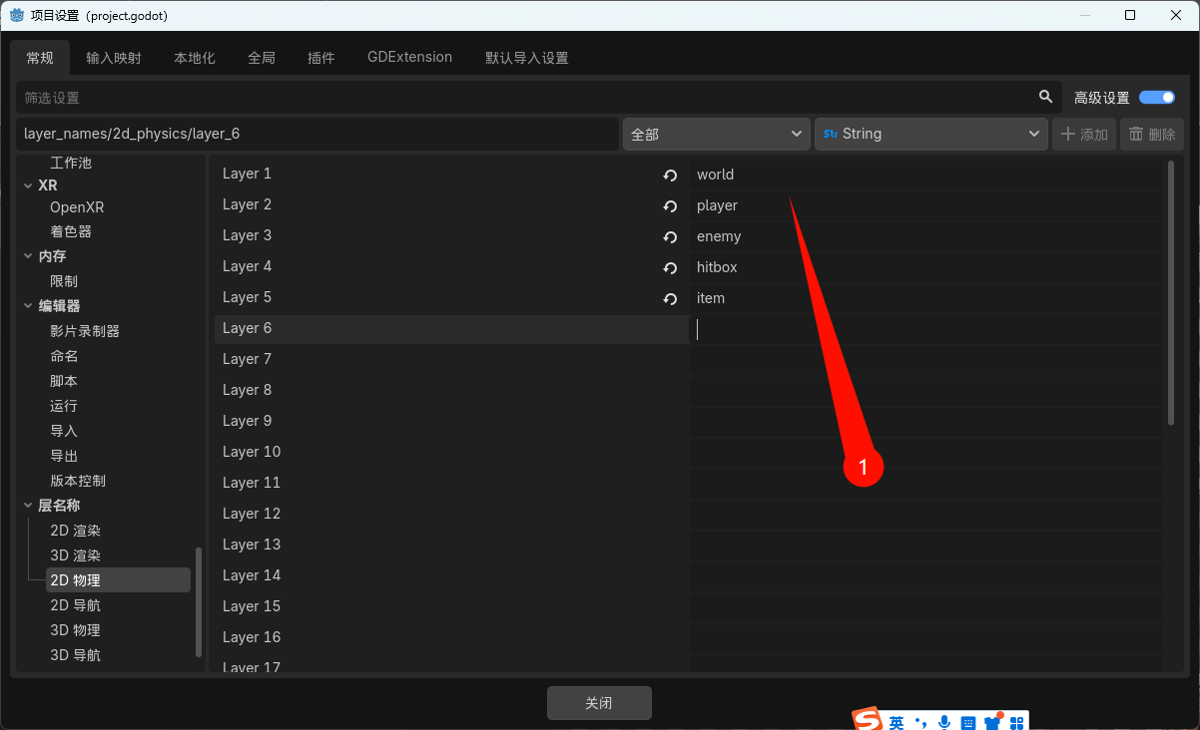Reset the Layer 5 name value
The width and height of the screenshot is (1200, 730).
(670, 299)
